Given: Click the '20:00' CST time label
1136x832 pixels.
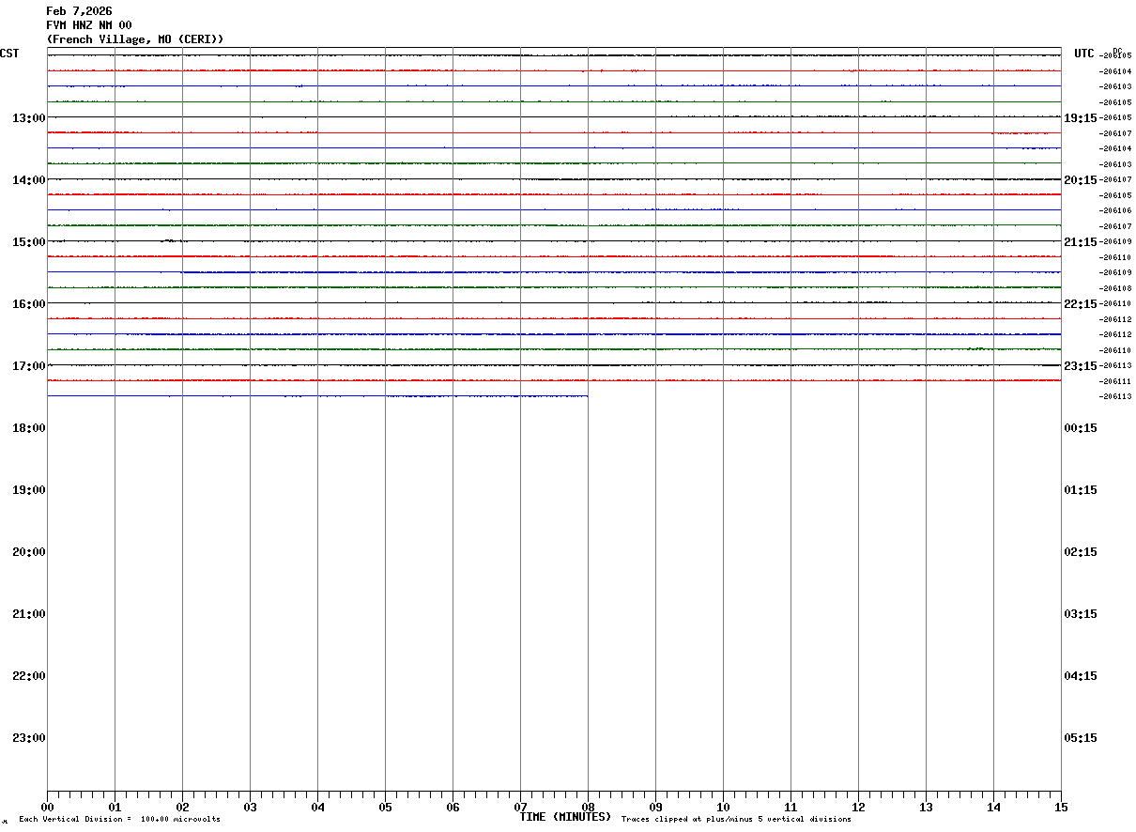Looking at the screenshot, I should [29, 551].
